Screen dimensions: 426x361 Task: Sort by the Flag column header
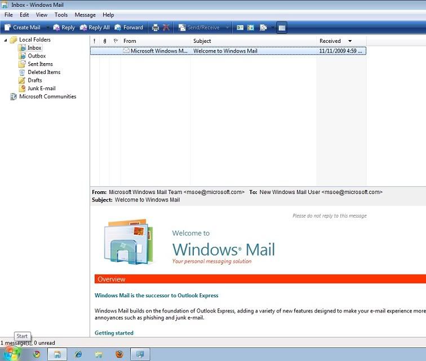click(x=116, y=41)
